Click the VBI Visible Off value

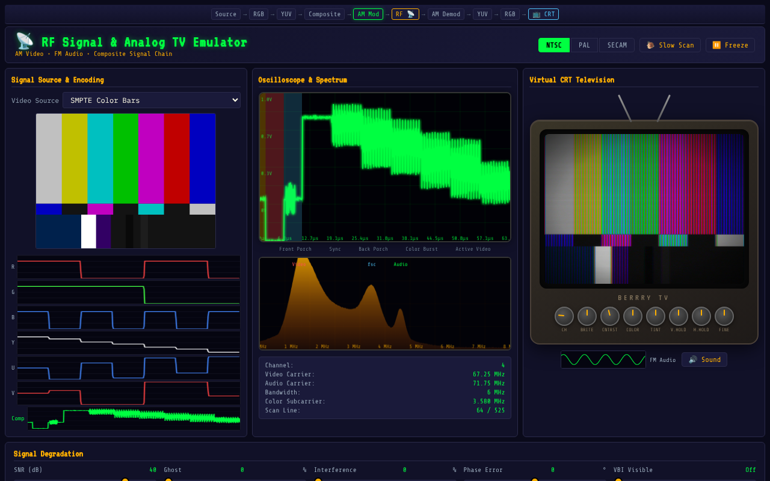751,470
